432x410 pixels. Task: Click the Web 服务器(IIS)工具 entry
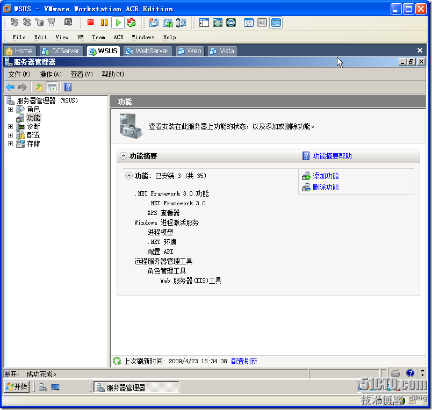[191, 280]
